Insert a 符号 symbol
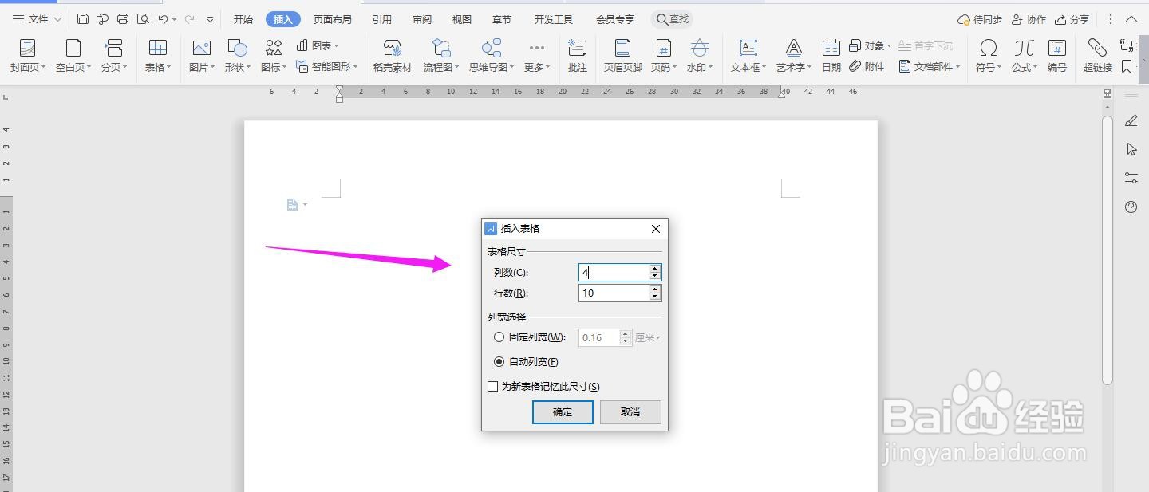Image resolution: width=1149 pixels, height=492 pixels. (989, 56)
